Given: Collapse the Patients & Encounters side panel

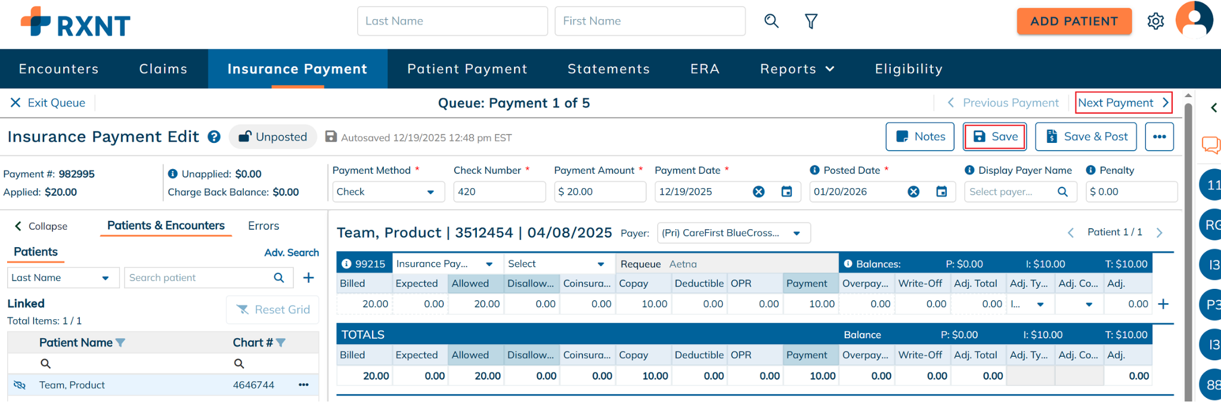Looking at the screenshot, I should click(x=41, y=226).
